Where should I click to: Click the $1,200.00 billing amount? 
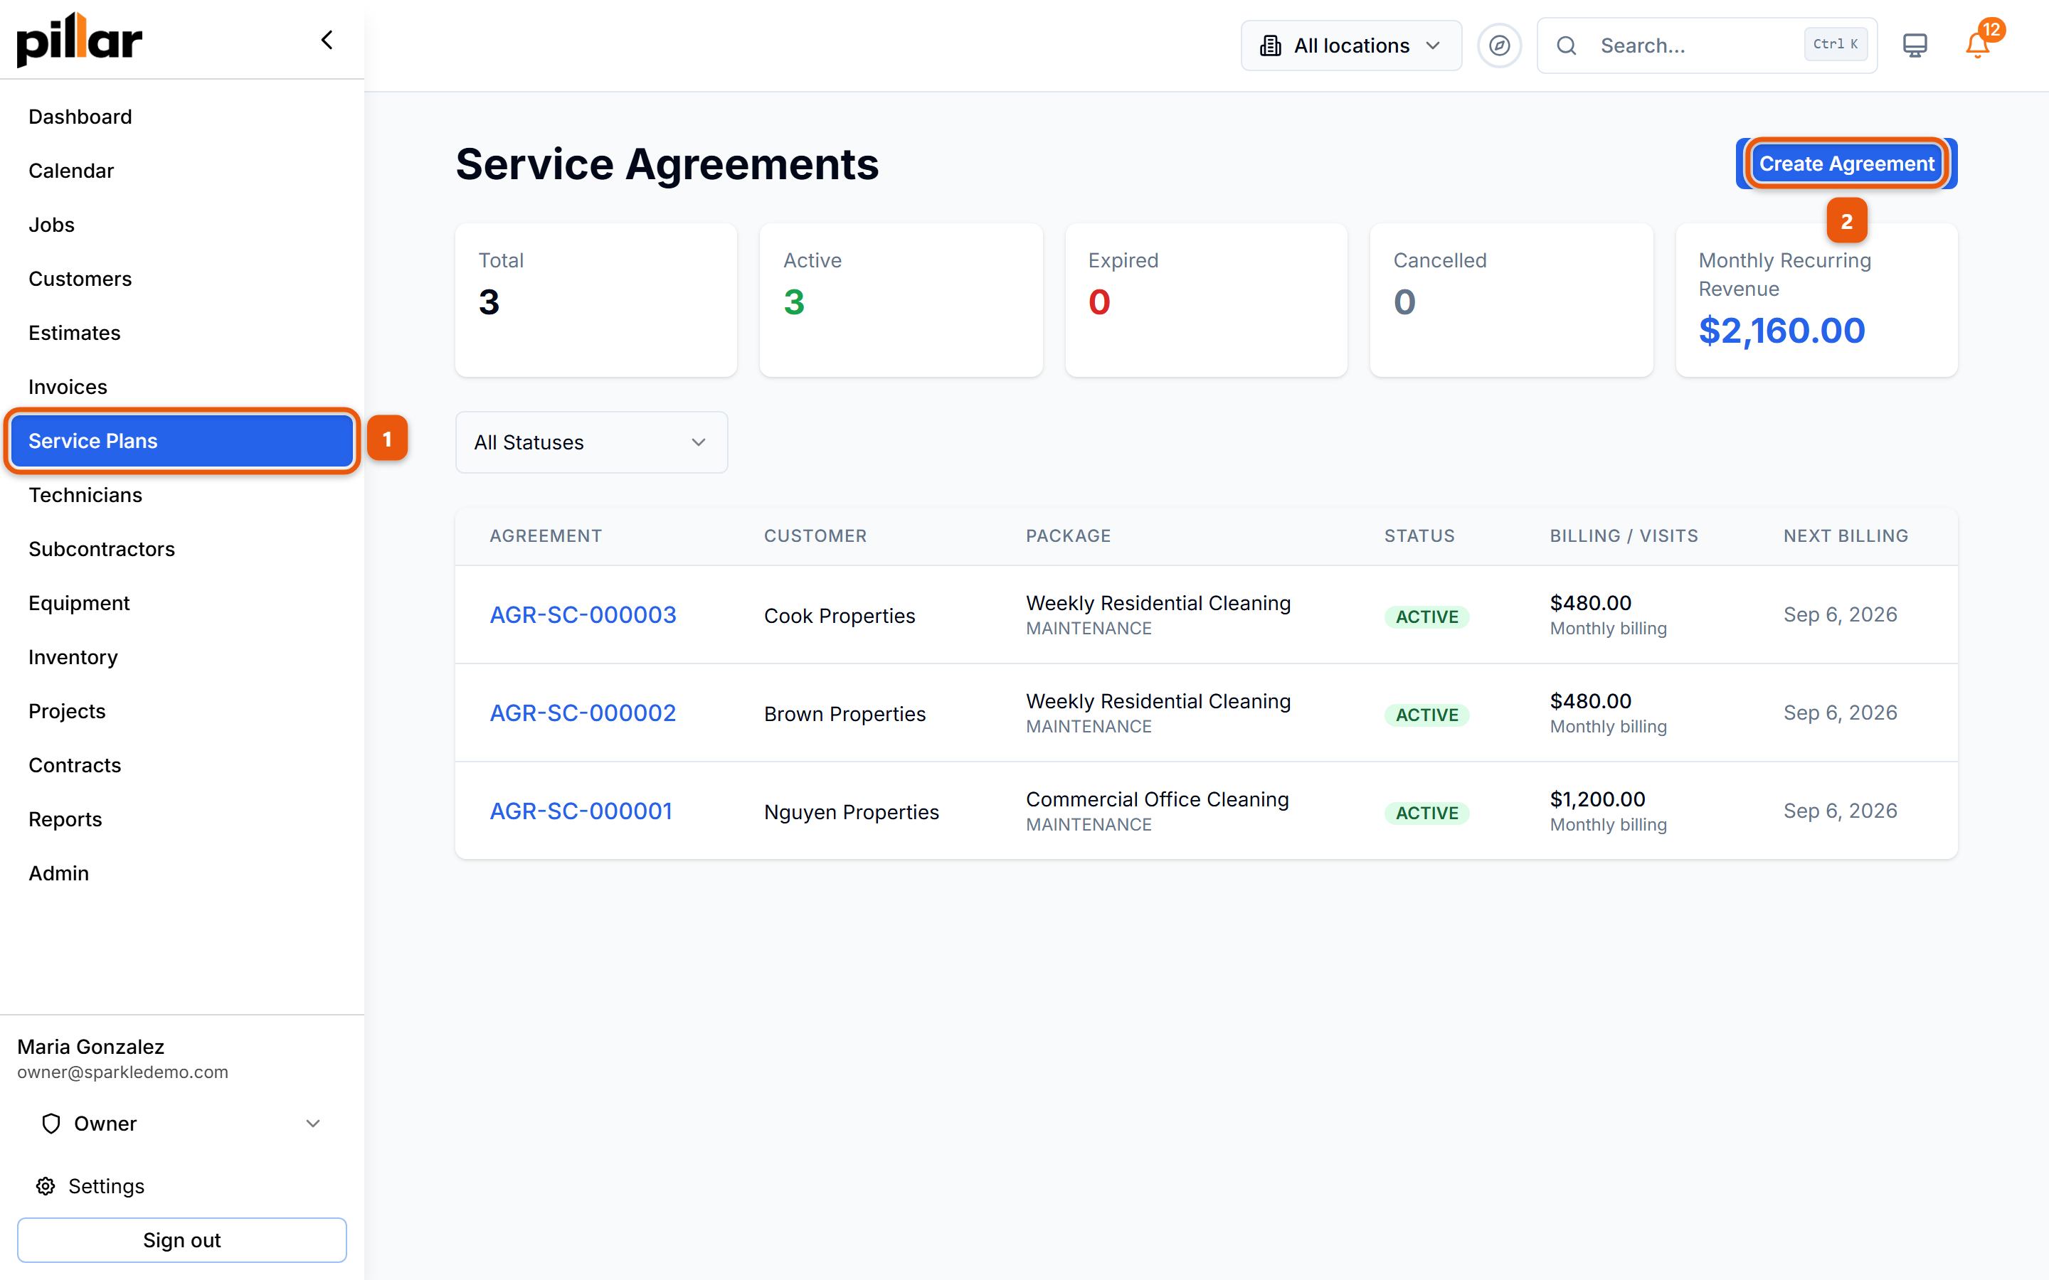pos(1597,799)
